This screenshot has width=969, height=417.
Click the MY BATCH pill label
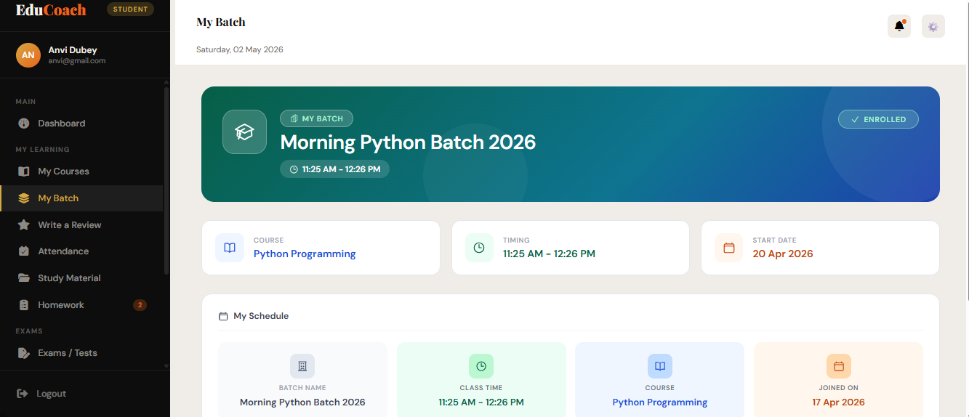tap(316, 118)
